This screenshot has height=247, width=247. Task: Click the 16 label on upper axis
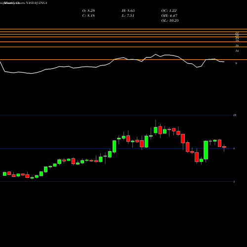[237, 45]
